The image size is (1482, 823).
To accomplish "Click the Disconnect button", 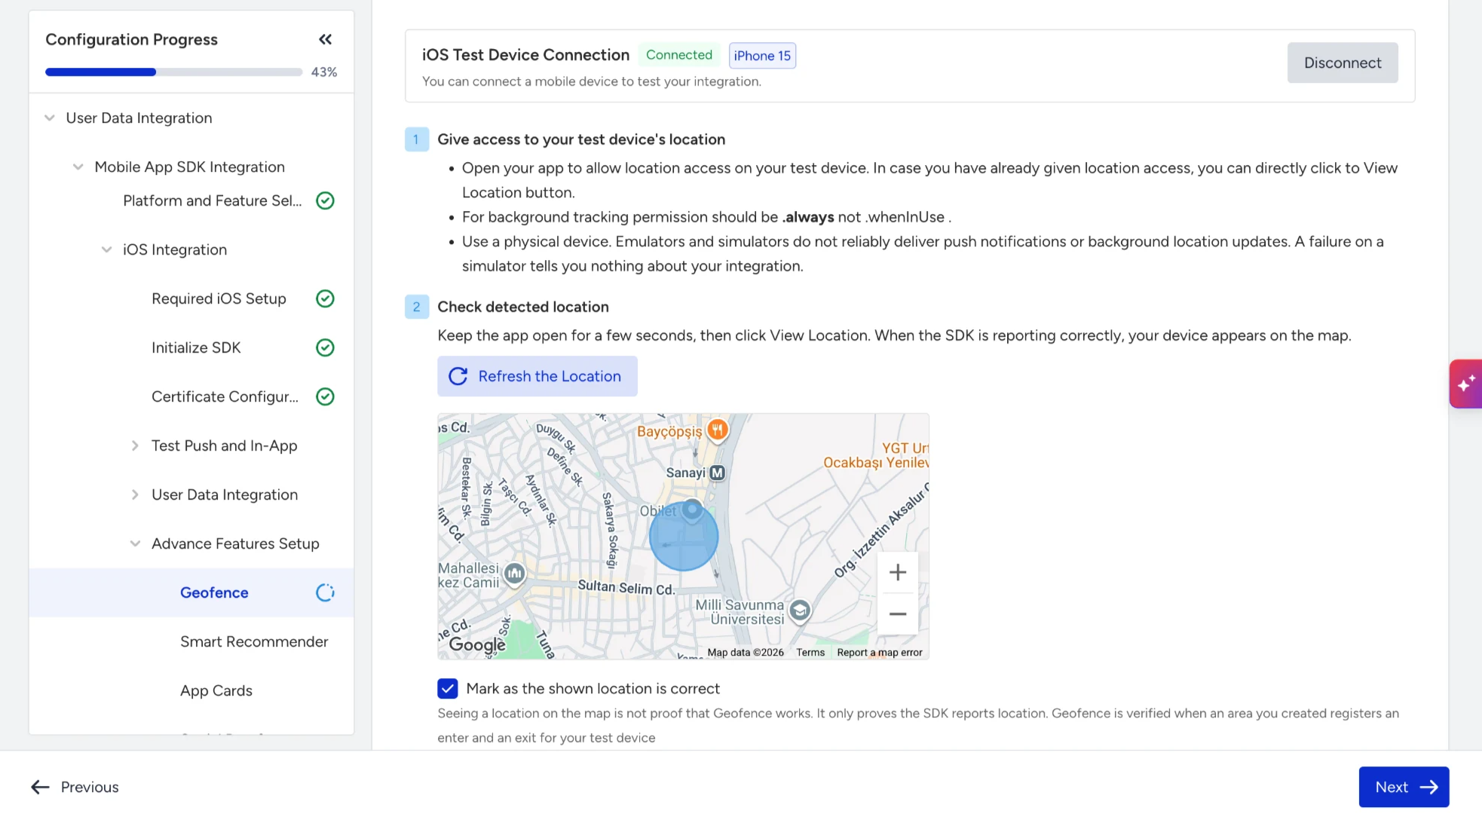I will click(1343, 63).
